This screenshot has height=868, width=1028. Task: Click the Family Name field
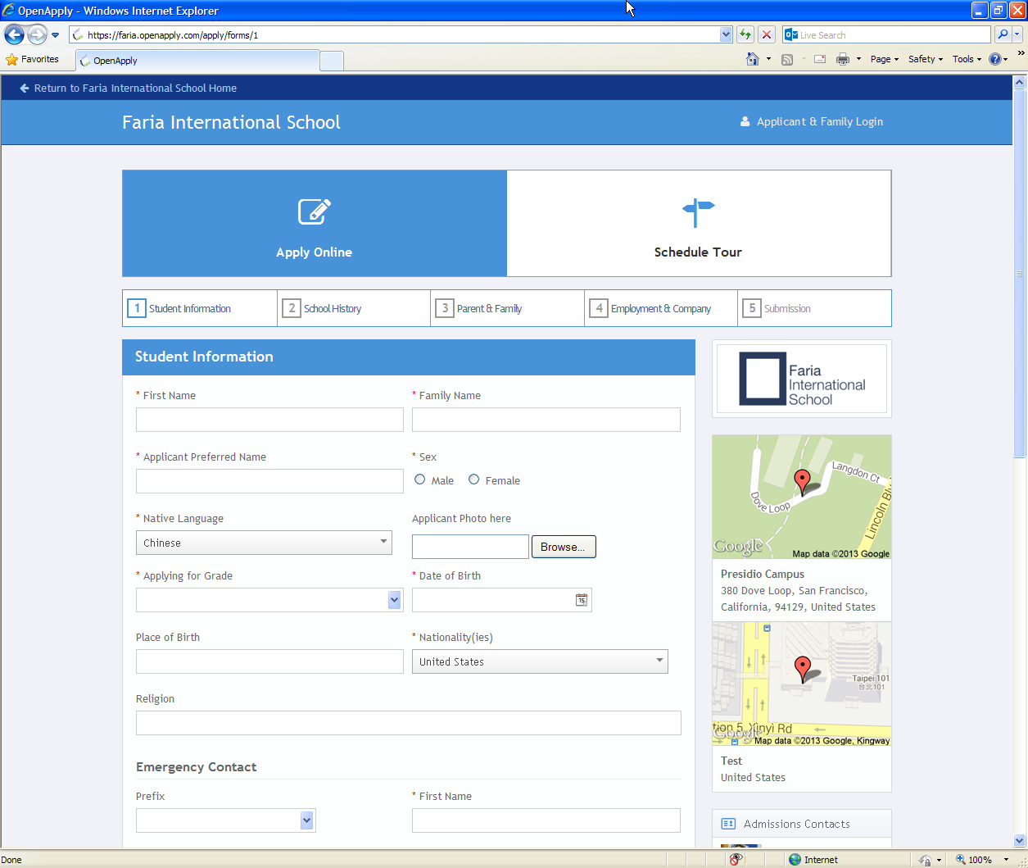click(x=546, y=420)
